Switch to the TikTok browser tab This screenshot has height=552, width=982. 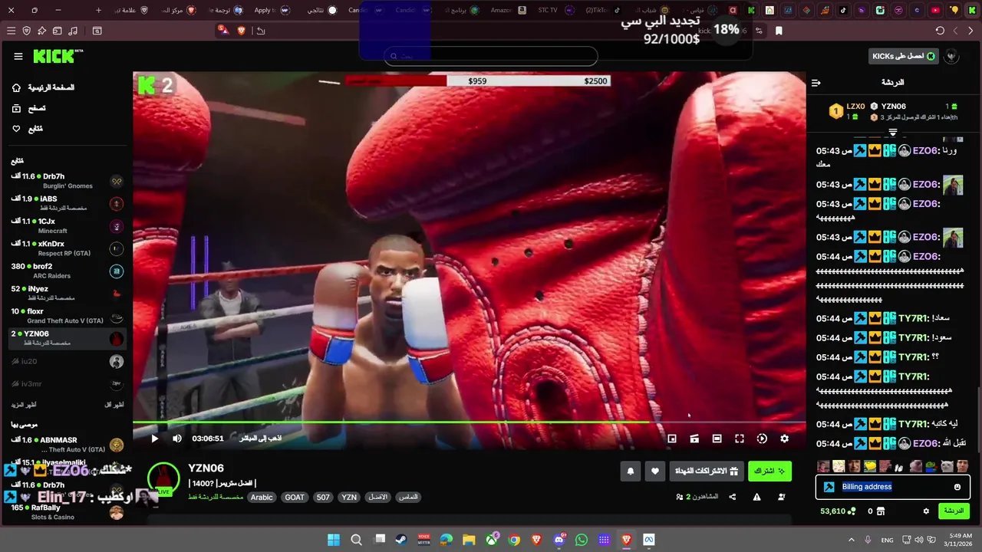point(602,10)
